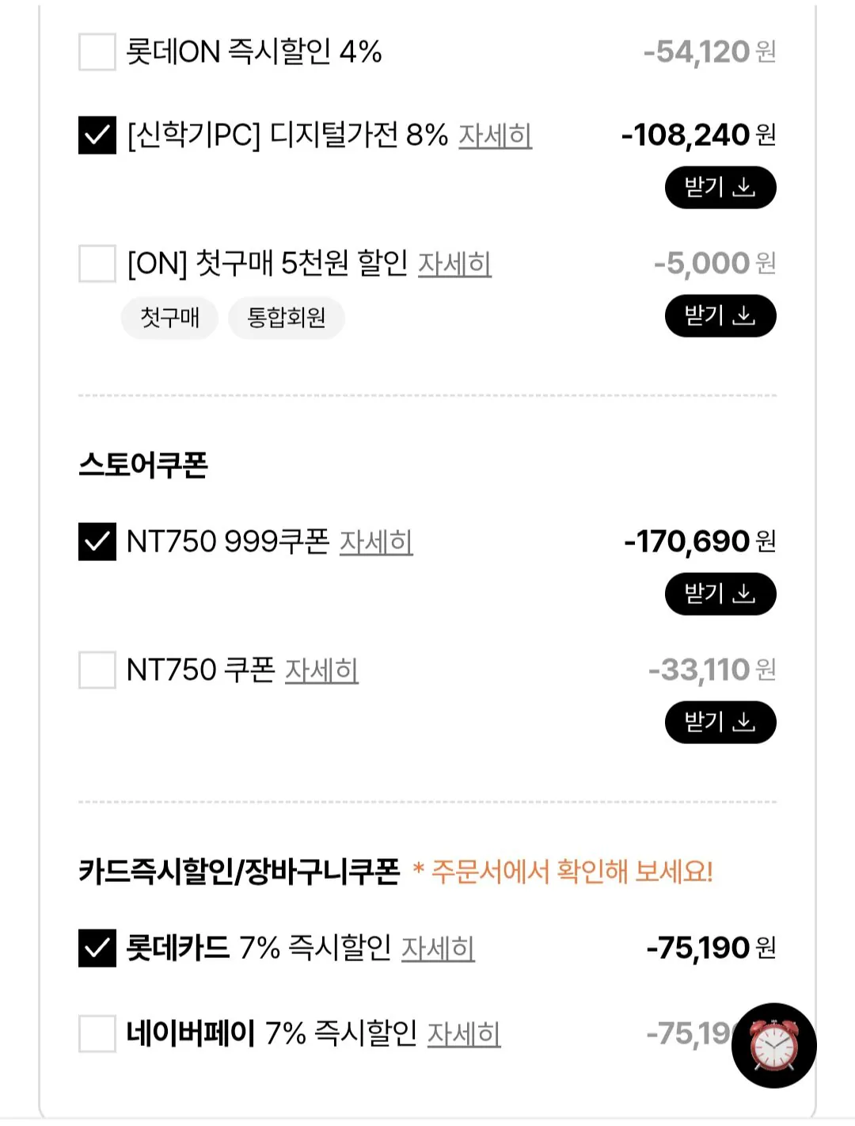Check the 롯데ON 즉시할인 4% checkbox
Viewport: 855px width, 1126px height.
pos(97,52)
